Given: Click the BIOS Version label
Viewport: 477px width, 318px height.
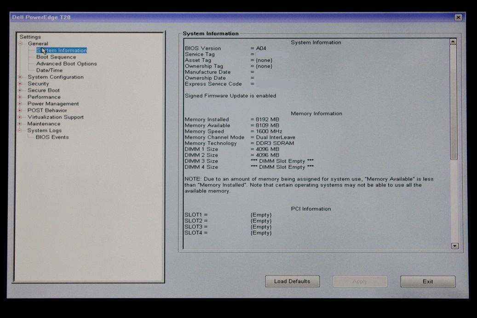Looking at the screenshot, I should (x=202, y=48).
